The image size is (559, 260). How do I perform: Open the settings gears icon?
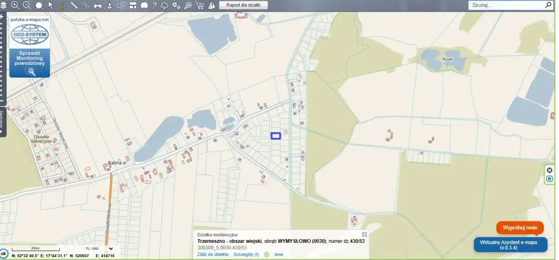tap(176, 6)
